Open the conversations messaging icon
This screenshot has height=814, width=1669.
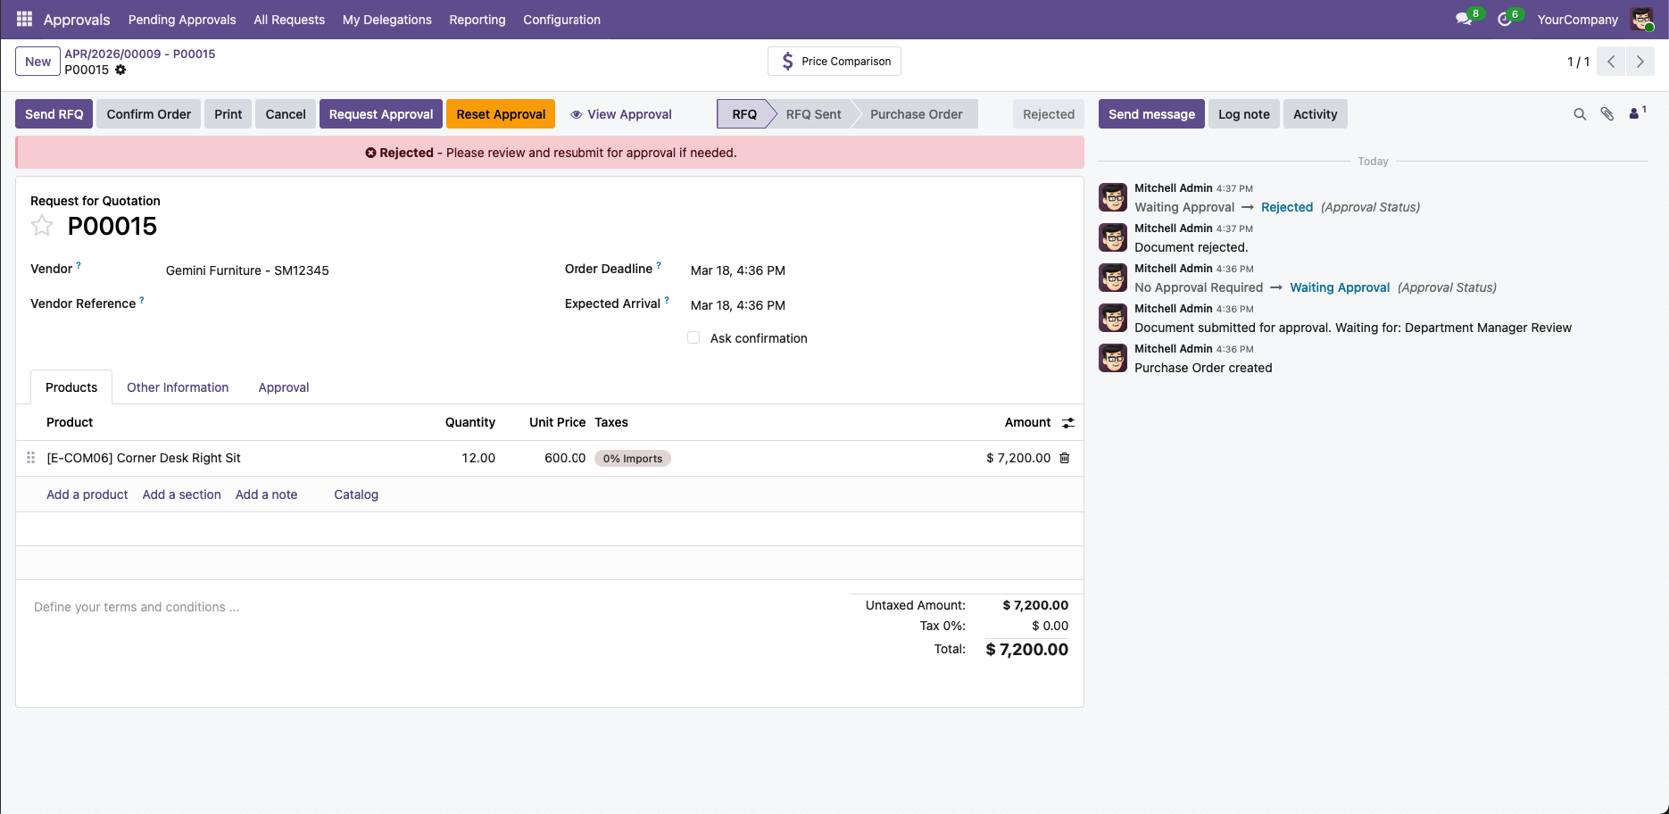tap(1464, 18)
